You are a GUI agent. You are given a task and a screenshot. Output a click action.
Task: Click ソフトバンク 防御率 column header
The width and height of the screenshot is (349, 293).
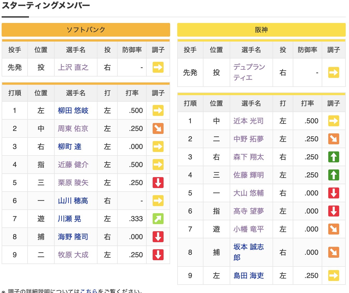132,50
